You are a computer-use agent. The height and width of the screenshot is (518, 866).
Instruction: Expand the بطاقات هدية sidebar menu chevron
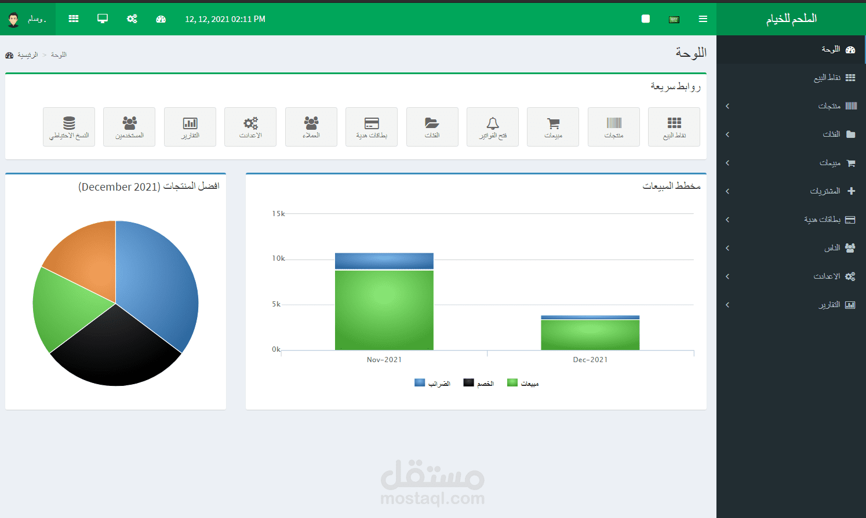(x=727, y=220)
